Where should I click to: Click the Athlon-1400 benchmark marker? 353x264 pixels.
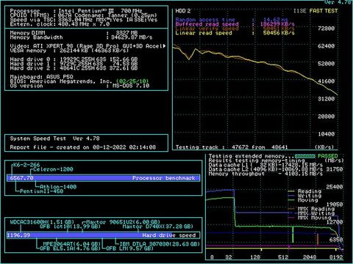click(58, 187)
